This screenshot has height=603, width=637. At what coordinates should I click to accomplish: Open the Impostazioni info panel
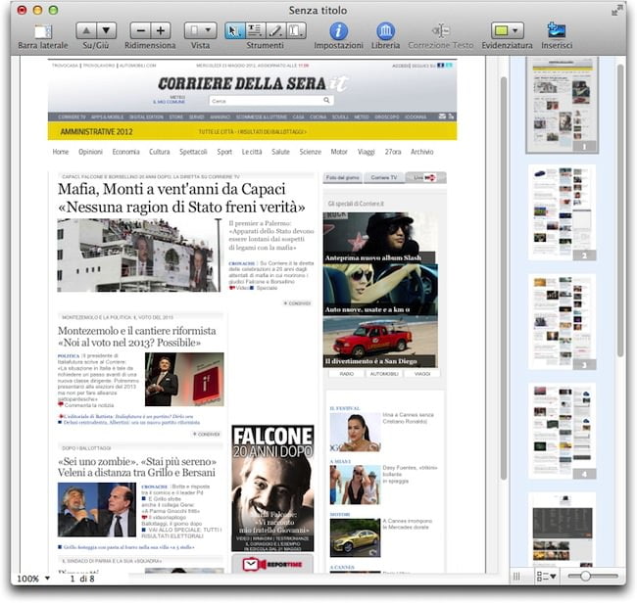pyautogui.click(x=338, y=31)
